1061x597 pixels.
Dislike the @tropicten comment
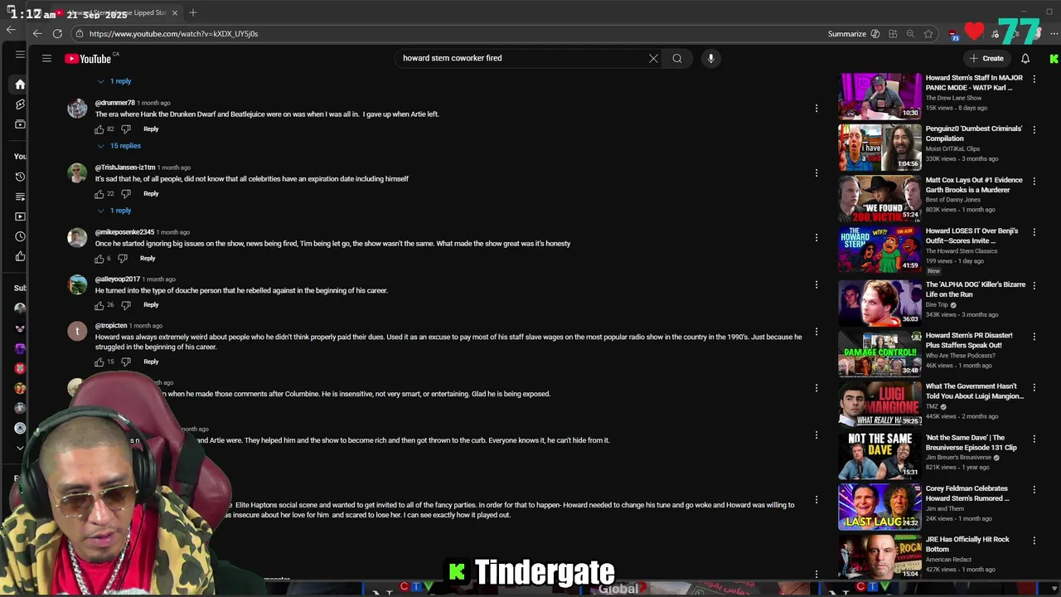tap(126, 362)
